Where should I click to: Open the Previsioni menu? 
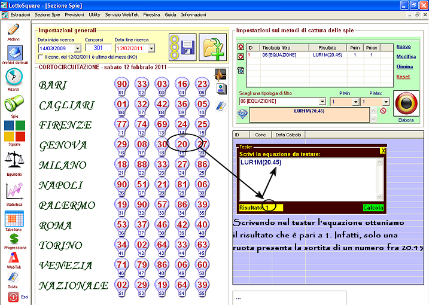74,15
